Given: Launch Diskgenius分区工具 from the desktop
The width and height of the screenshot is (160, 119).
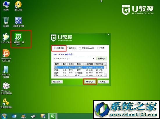Looking at the screenshot, I should click(x=6, y=55).
